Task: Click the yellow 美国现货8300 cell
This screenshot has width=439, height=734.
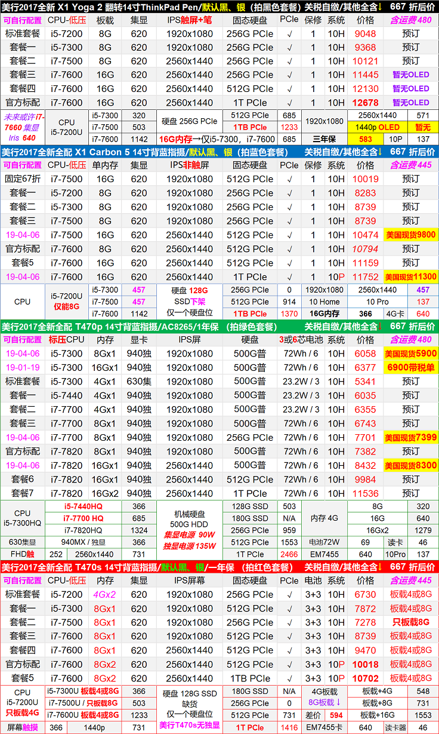Action: pyautogui.click(x=410, y=465)
